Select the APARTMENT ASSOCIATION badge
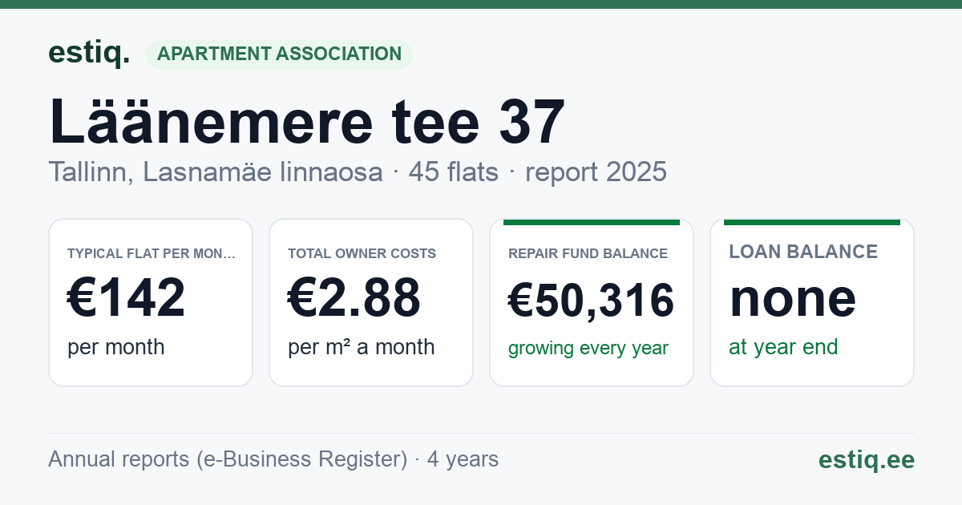This screenshot has width=962, height=505. pyautogui.click(x=279, y=55)
